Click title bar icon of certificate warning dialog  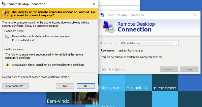click(x=3, y=4)
